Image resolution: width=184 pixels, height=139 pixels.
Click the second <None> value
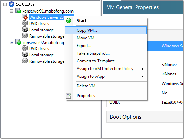(x=169, y=74)
